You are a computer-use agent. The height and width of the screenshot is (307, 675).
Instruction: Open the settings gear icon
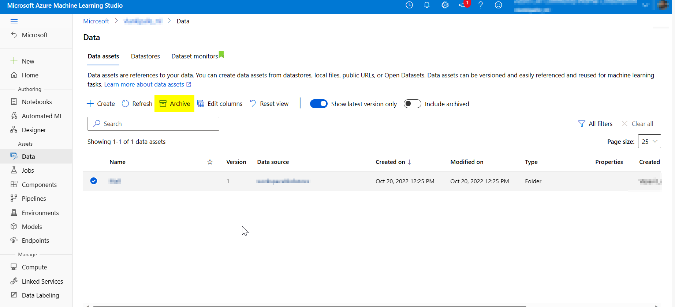point(445,5)
